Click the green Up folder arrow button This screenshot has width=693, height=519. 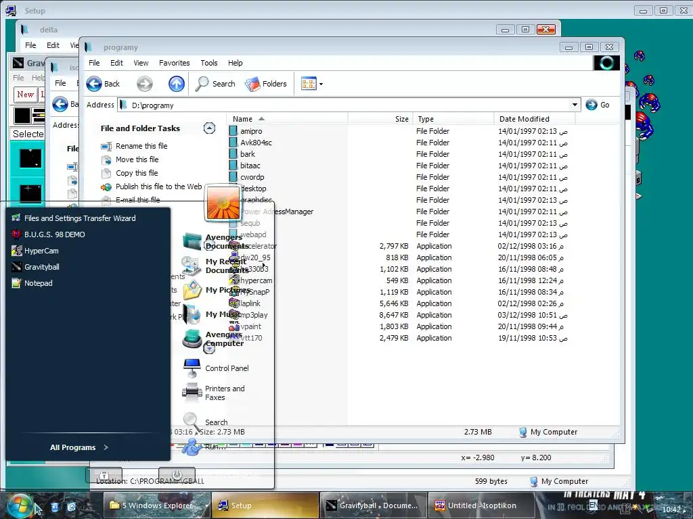point(177,83)
